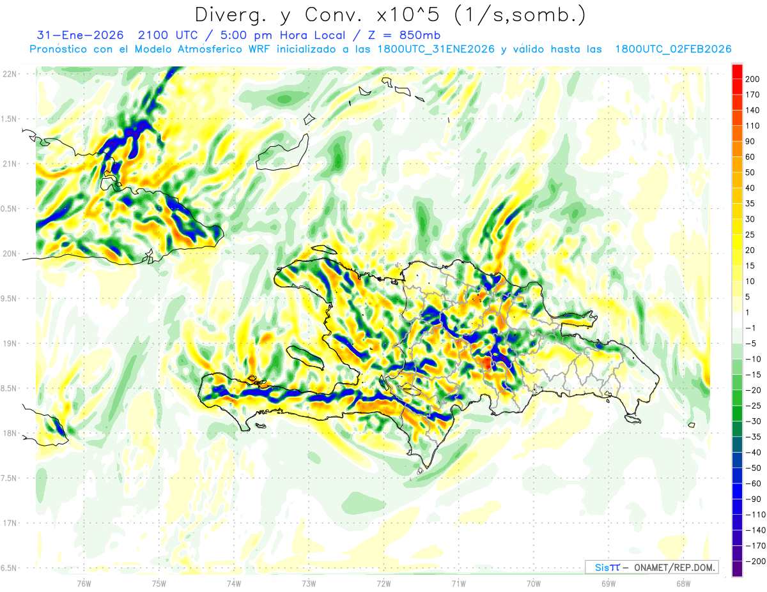Click the "-170" color scale label
This screenshot has width=767, height=592.
coord(755,545)
